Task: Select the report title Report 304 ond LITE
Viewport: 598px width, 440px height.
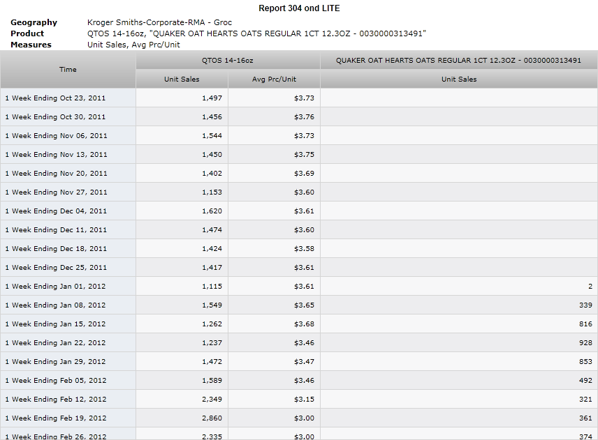Action: click(299, 8)
